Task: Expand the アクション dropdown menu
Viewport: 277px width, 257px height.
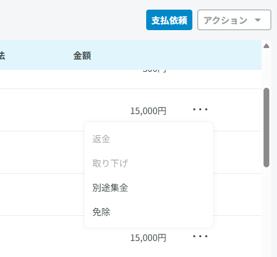Action: pos(234,20)
